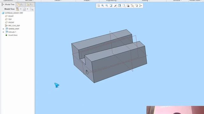Switch to the Model Tree tab
Screen dimensions: 204x114
[8, 4]
